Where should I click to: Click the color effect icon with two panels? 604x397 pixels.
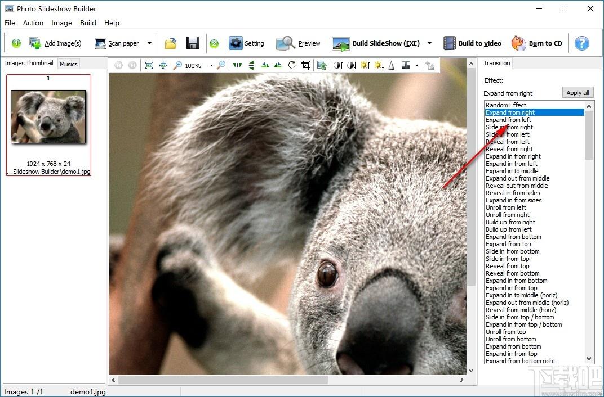point(406,65)
